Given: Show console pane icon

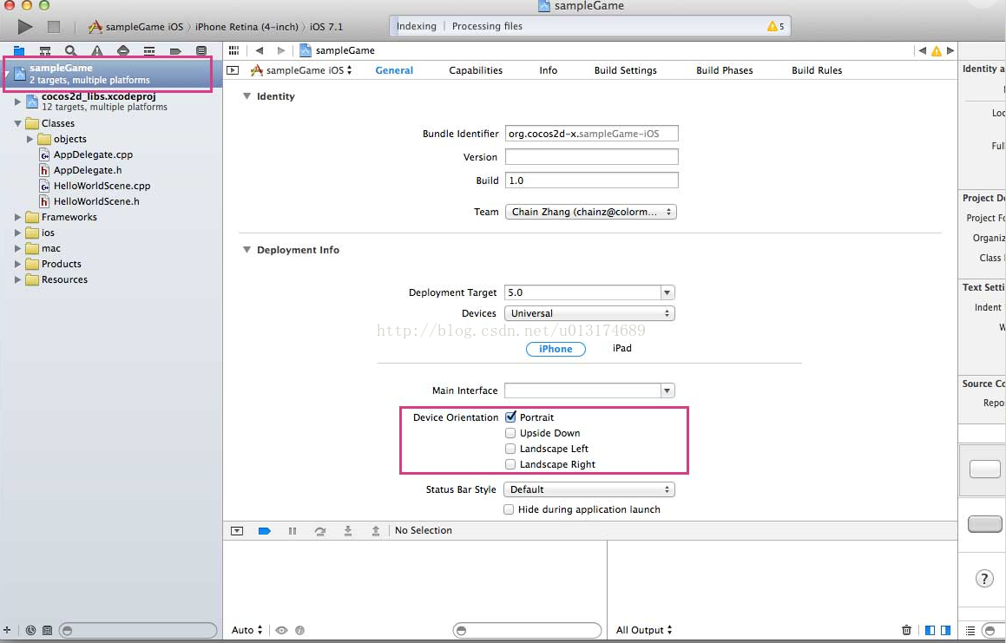Looking at the screenshot, I should coord(945,629).
